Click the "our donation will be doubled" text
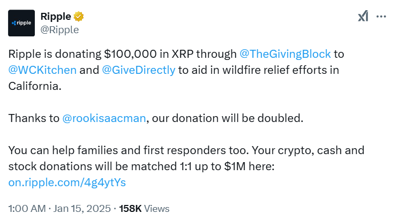Image resolution: width=398 pixels, height=221 pixels. 228,118
